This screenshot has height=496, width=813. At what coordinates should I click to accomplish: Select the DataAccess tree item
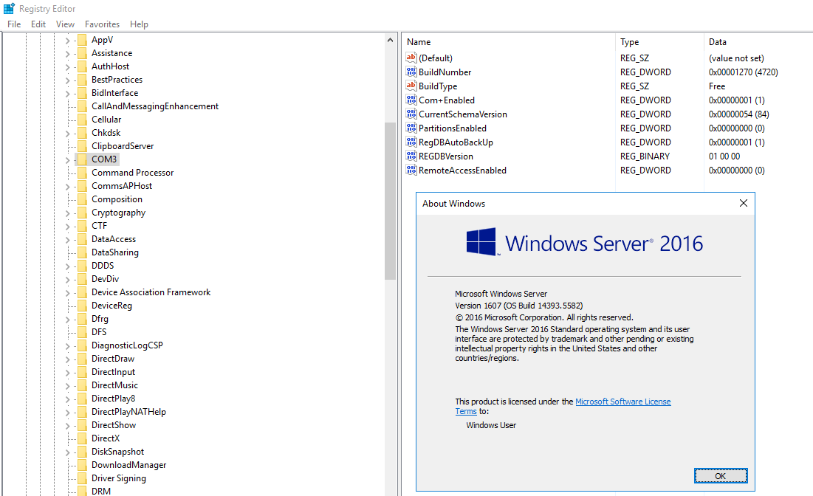114,239
